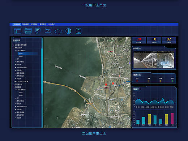Open the 量测工具 menu tab
Viewport: 188px width, 141px height.
pyautogui.click(x=43, y=24)
